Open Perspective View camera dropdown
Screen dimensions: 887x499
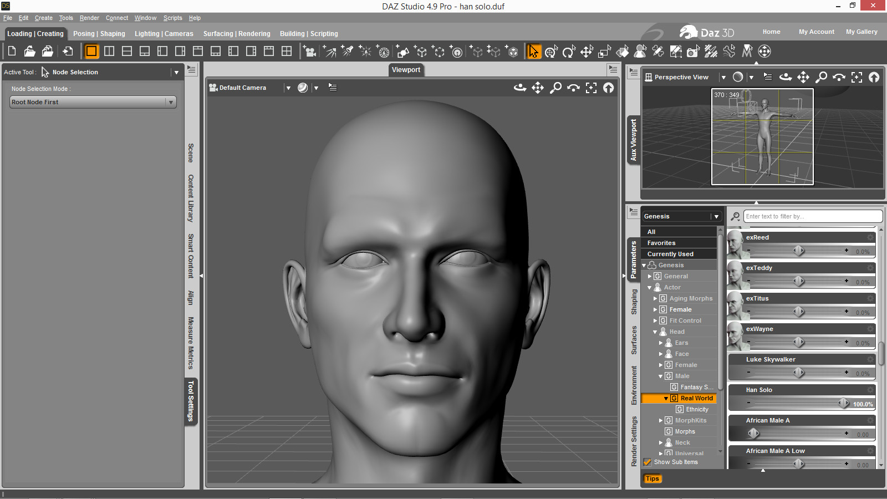coord(723,77)
